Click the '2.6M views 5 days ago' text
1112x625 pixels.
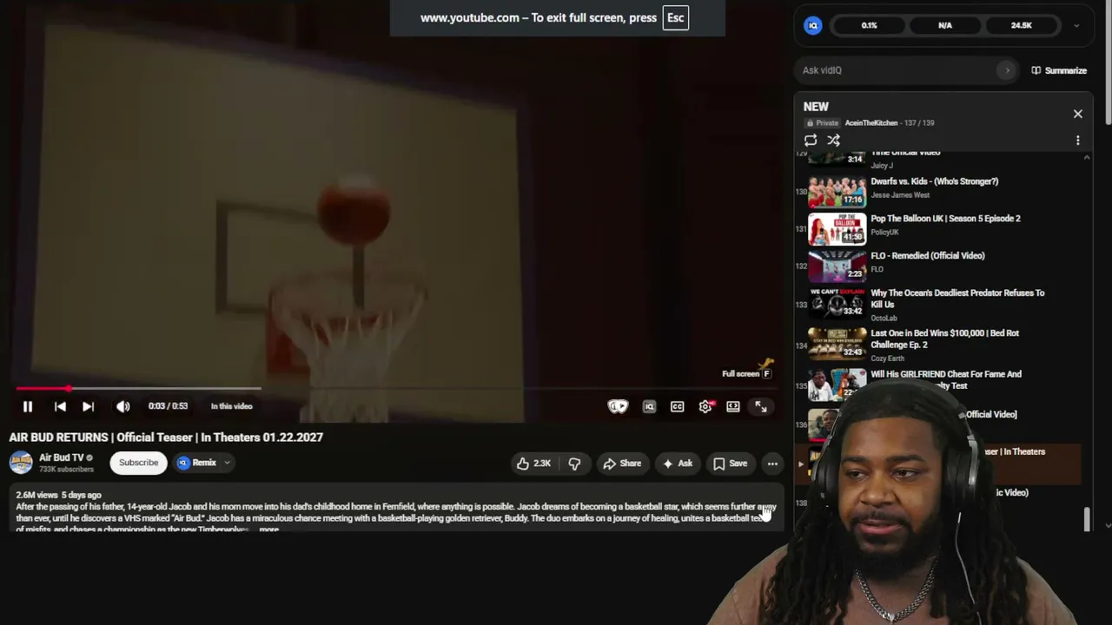point(58,495)
